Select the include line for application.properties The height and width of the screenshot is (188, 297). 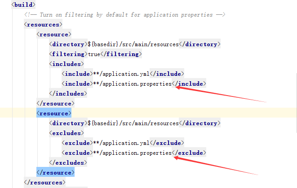(x=133, y=83)
